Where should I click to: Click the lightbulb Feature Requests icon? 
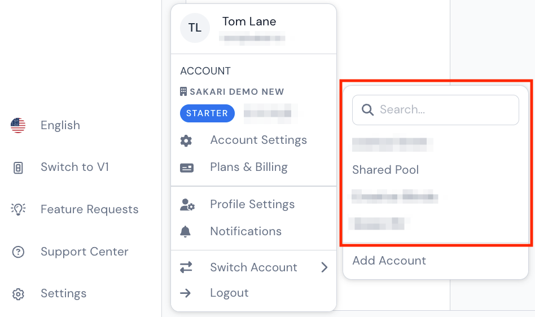[x=18, y=209]
